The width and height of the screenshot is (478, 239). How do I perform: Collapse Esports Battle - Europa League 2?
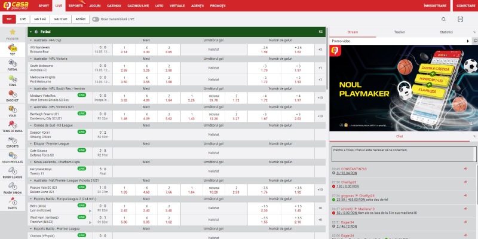(x=30, y=199)
